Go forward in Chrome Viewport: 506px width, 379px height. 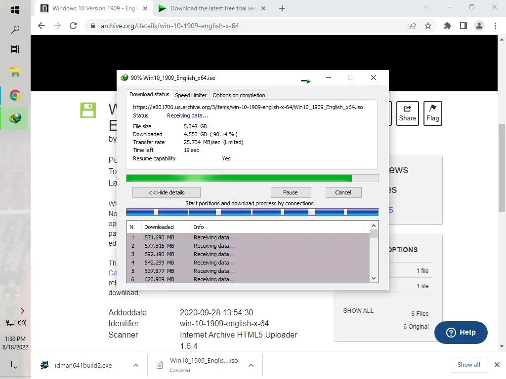[x=57, y=26]
